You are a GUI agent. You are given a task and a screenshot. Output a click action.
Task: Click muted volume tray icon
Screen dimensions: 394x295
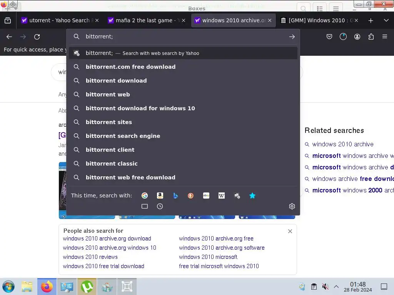point(326,287)
